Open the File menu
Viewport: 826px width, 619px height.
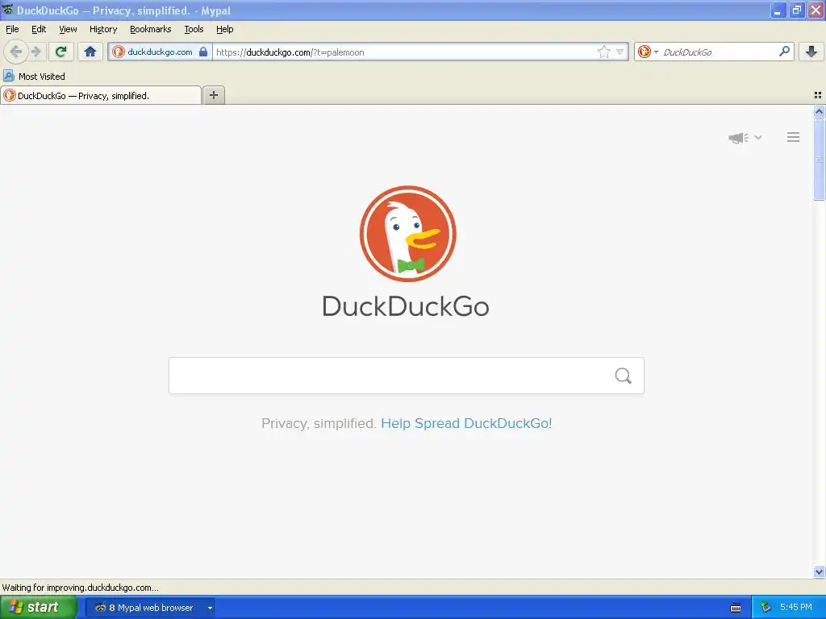click(x=12, y=29)
